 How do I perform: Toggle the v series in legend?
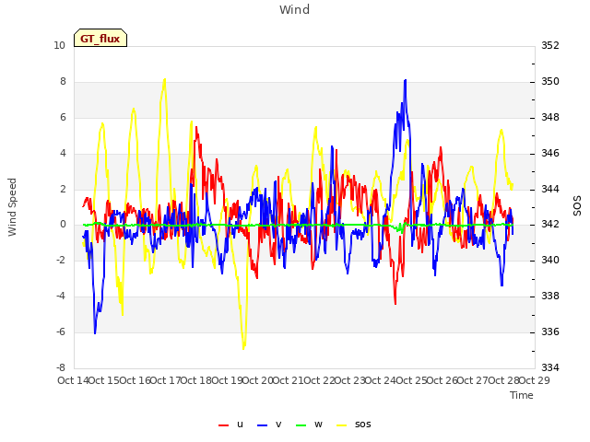coord(269,425)
